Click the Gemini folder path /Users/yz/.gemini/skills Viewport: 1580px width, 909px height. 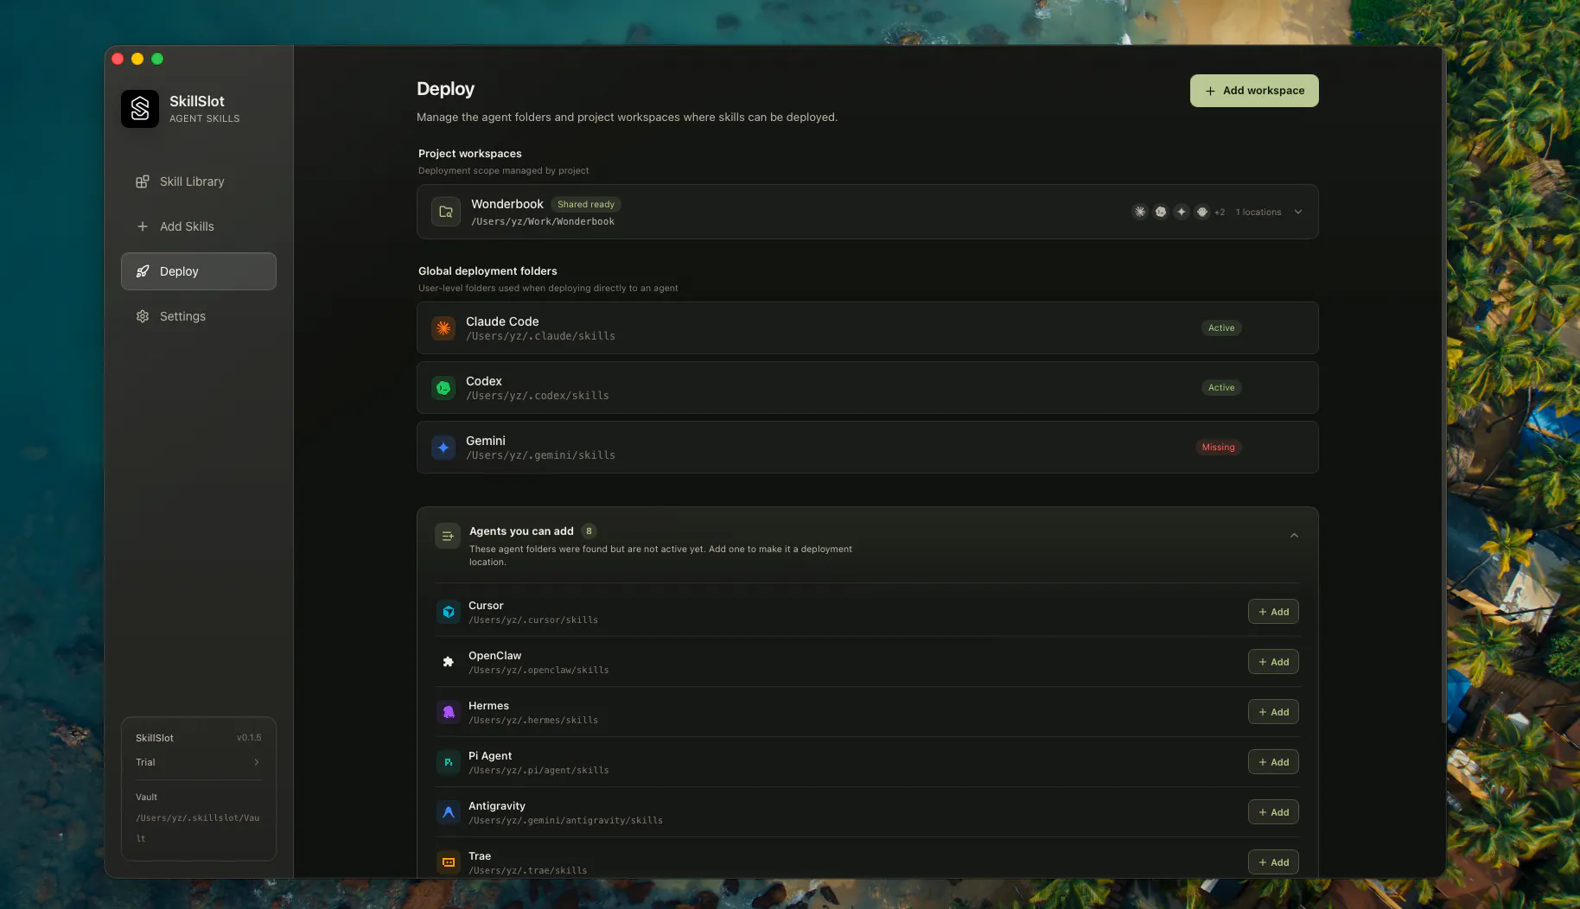click(x=541, y=455)
